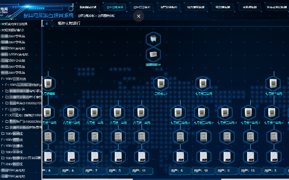
Task: Close the overlay with the round X button
Action: (x=139, y=16)
